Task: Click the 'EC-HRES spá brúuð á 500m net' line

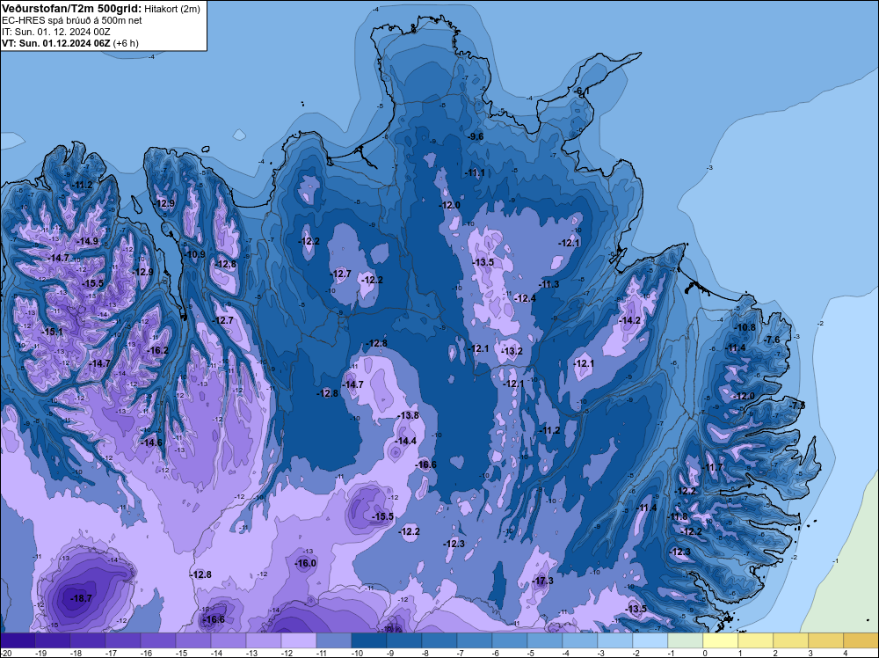Action: pos(72,20)
